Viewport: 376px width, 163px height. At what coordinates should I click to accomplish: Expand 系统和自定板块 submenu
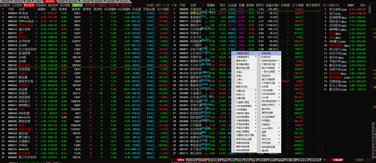point(269,61)
